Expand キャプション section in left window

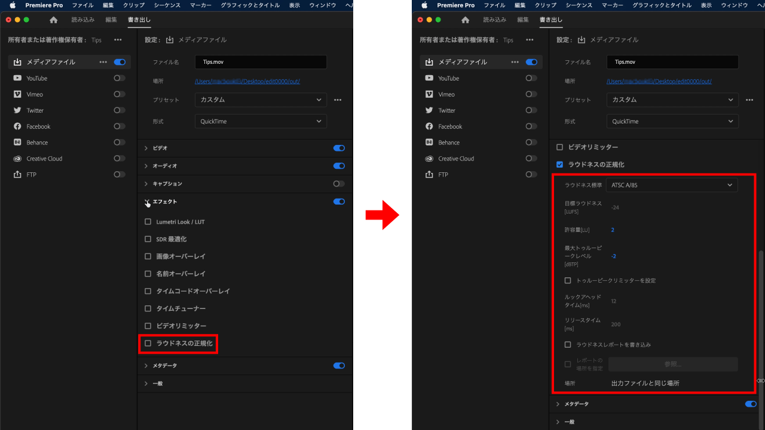coord(146,184)
